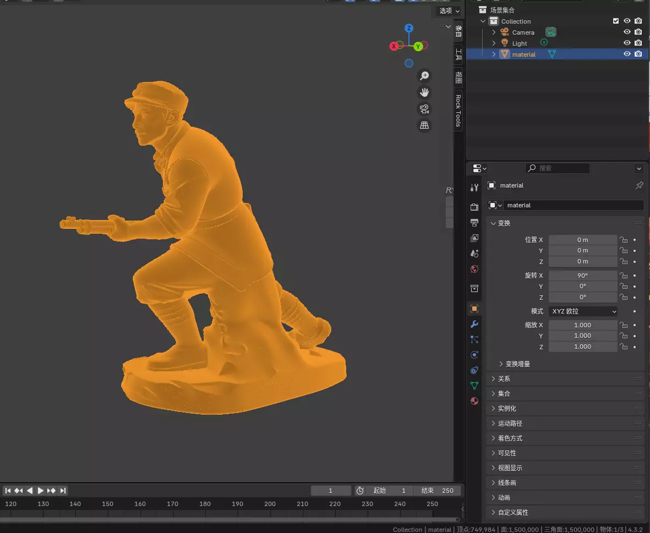
Task: Open the Object Constraints properties tab
Action: (x=474, y=370)
